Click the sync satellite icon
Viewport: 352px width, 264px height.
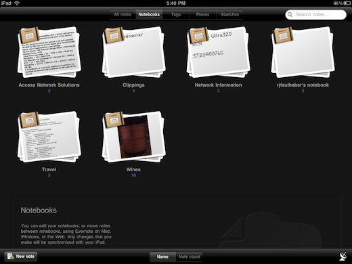(x=343, y=257)
